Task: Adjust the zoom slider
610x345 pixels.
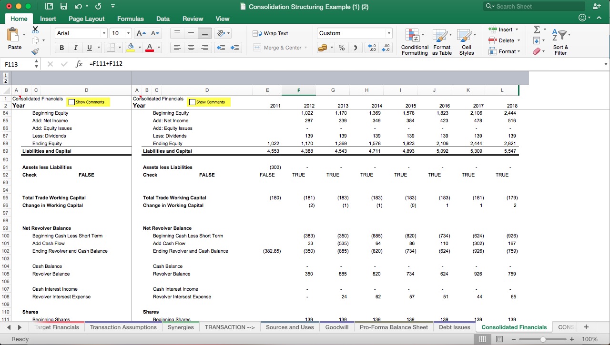Action: 543,339
